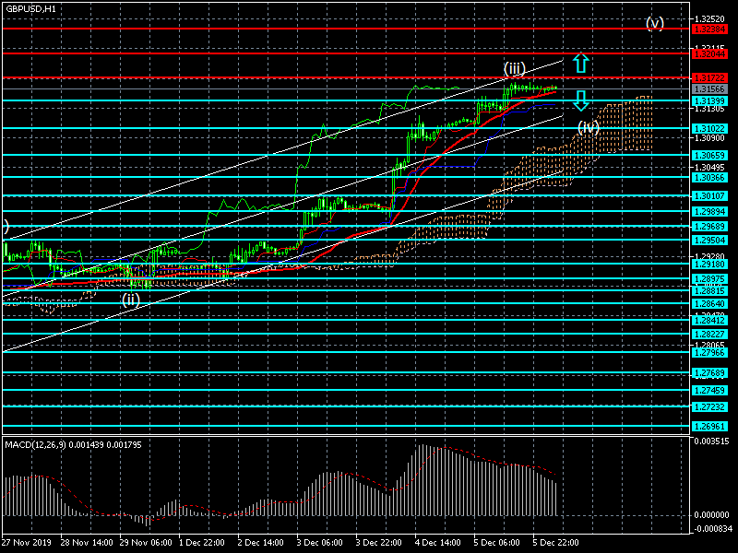This screenshot has height=553, width=738.
Task: Click the 2 Dec 14:00 time axis label
Action: click(x=261, y=543)
